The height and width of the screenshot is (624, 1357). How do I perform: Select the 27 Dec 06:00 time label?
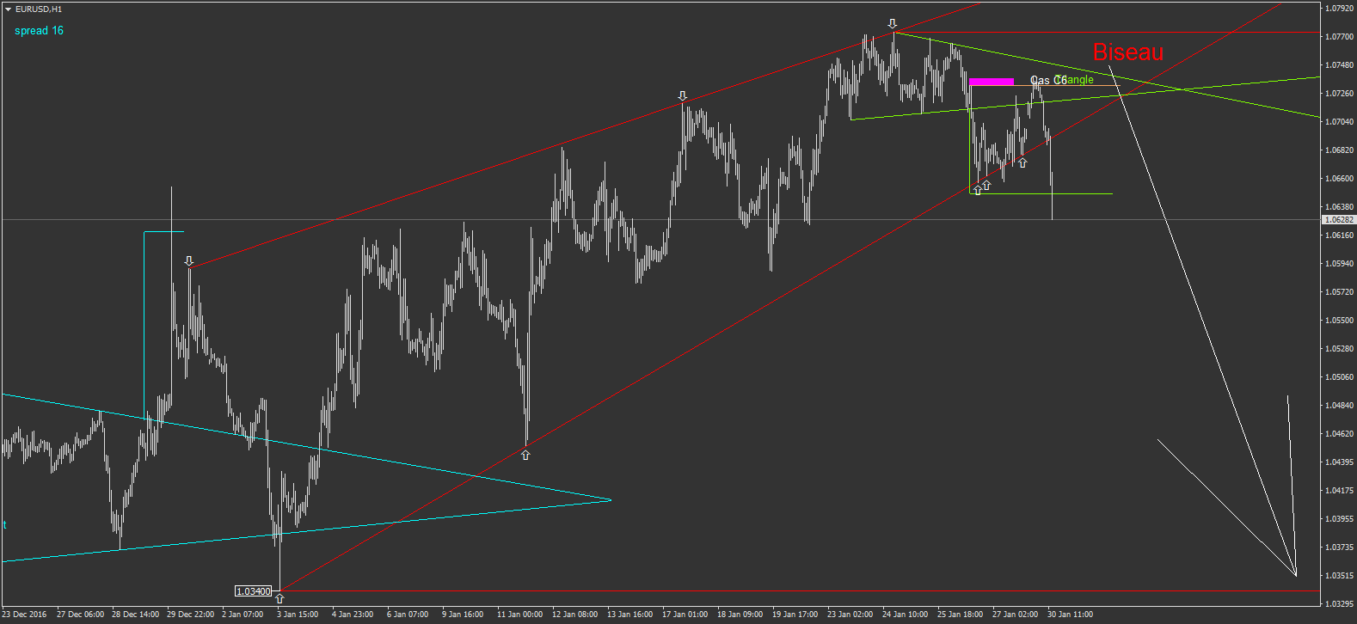pyautogui.click(x=80, y=615)
